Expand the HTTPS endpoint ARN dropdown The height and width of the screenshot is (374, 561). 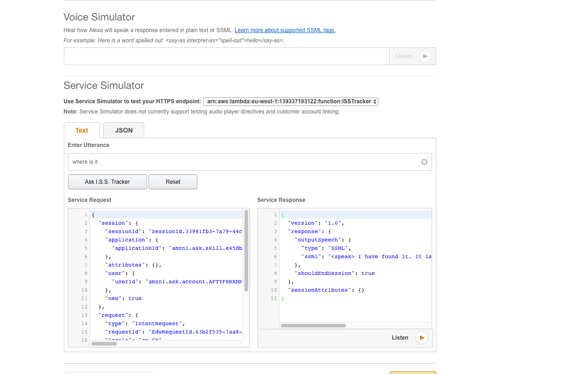[x=291, y=101]
